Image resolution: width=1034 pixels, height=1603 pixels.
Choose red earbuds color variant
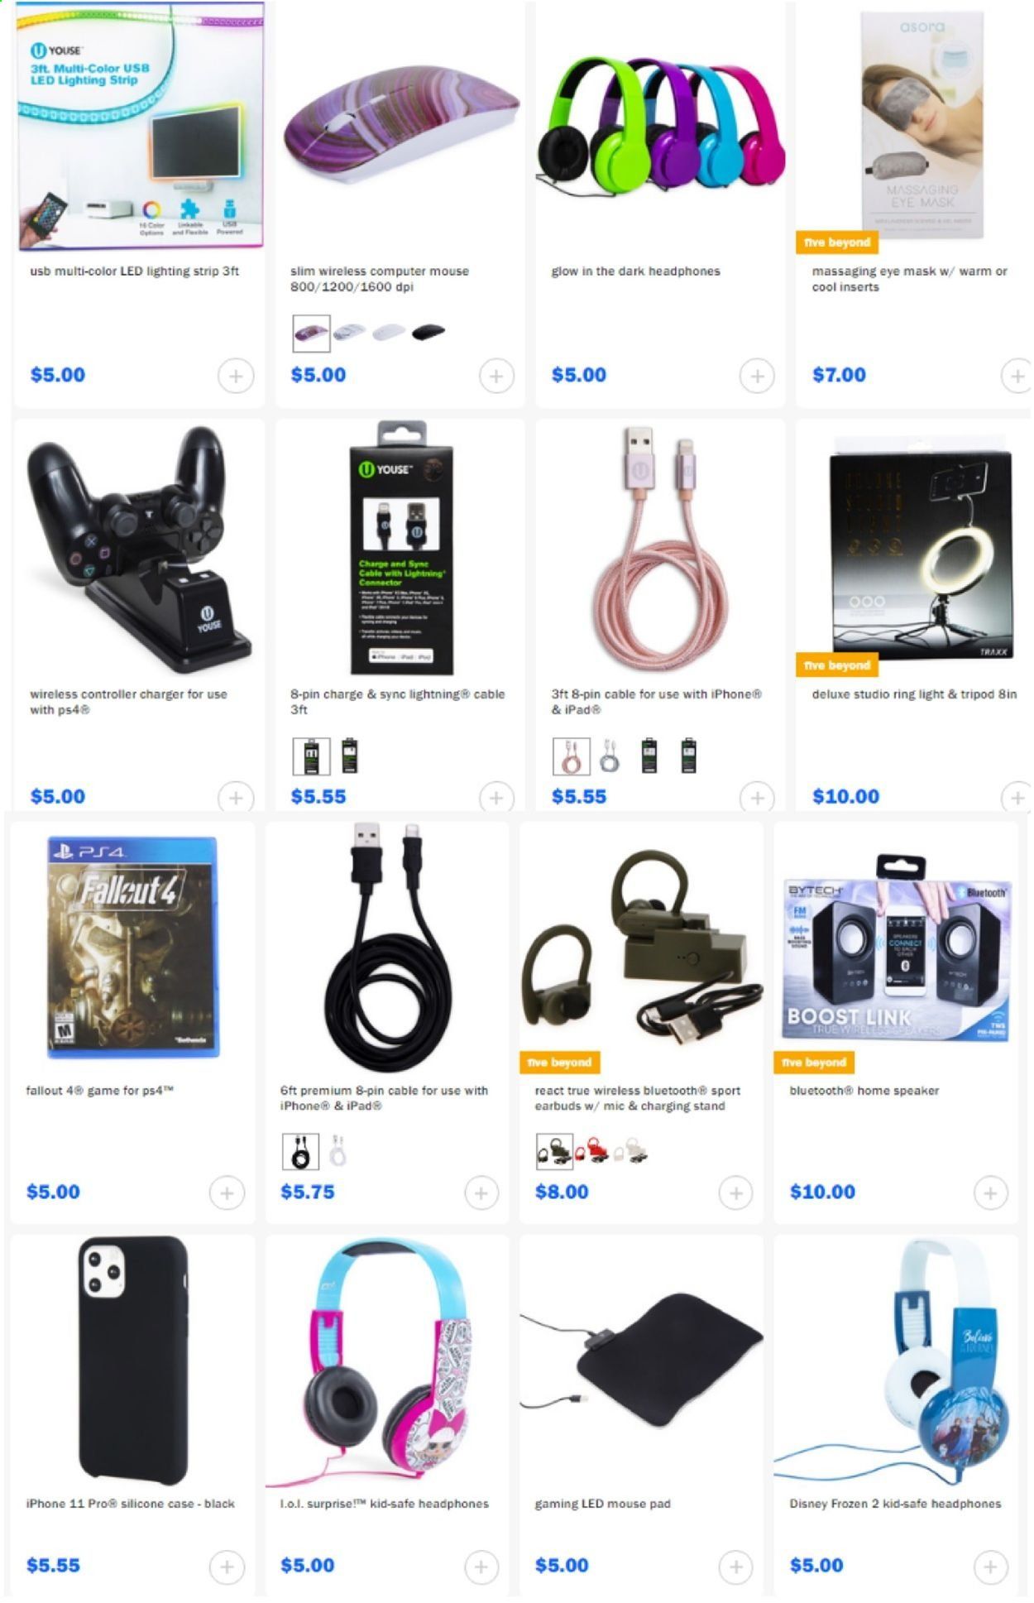click(x=591, y=1151)
